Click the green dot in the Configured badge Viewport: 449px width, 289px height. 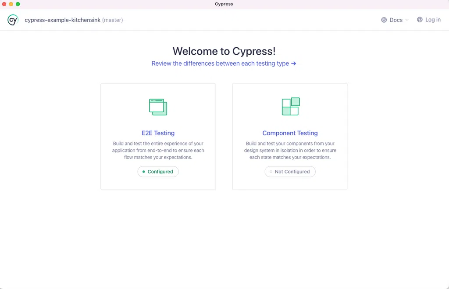click(x=144, y=172)
